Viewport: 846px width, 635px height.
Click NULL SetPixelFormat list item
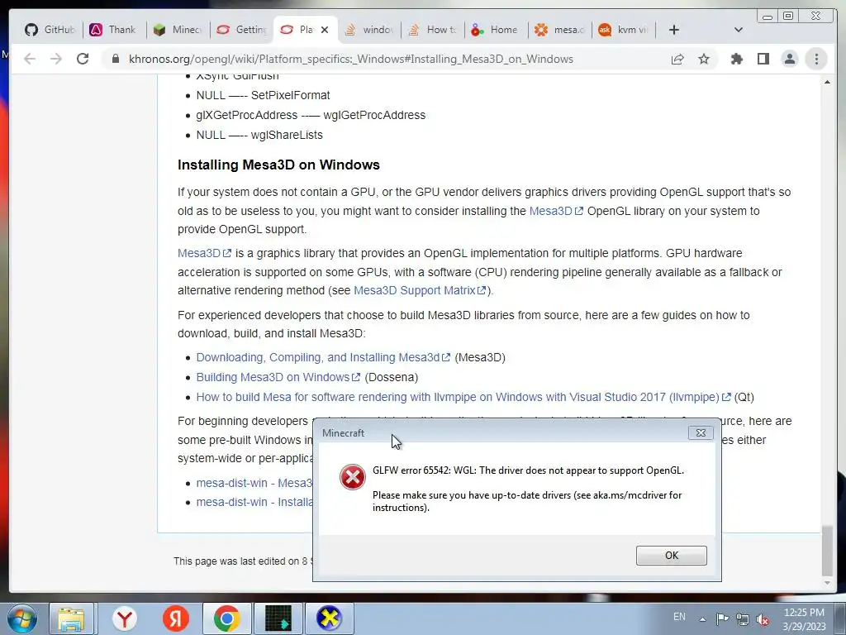point(264,95)
